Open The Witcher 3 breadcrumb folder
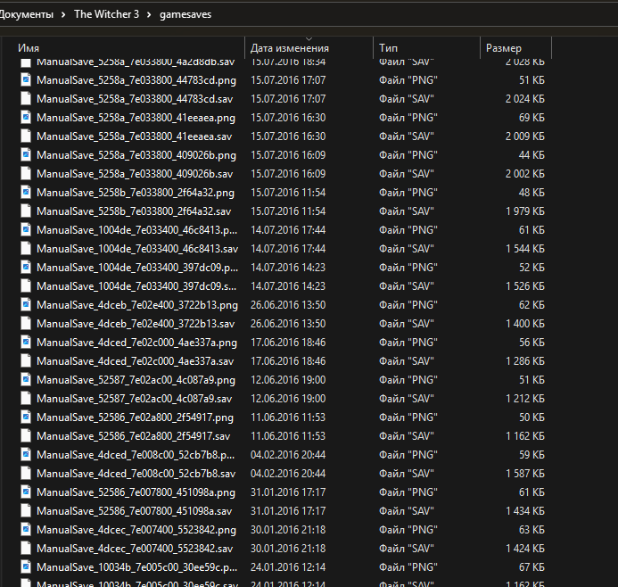 [x=106, y=14]
